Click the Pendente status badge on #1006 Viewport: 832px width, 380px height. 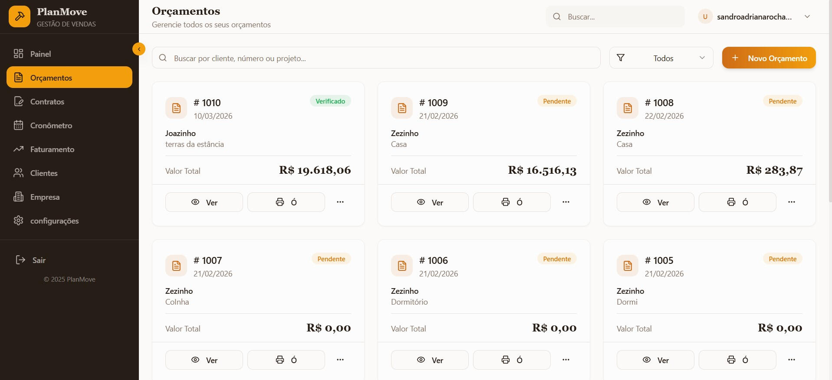pos(557,259)
